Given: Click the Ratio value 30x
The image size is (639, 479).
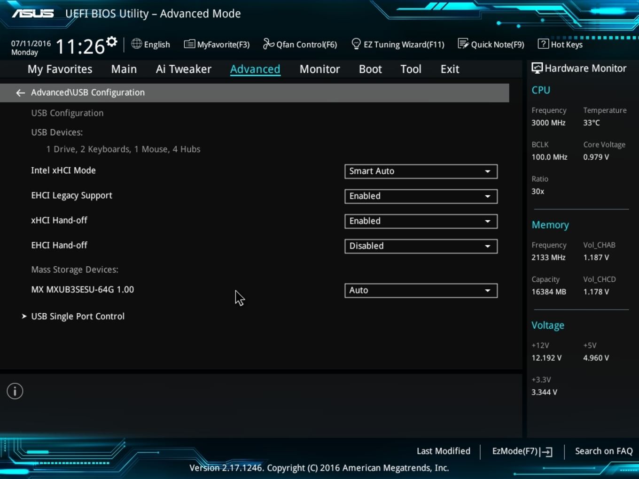Looking at the screenshot, I should [x=538, y=192].
